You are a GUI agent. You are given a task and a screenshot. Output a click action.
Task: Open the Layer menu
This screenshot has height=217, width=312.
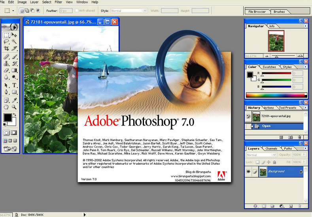pos(34,2)
